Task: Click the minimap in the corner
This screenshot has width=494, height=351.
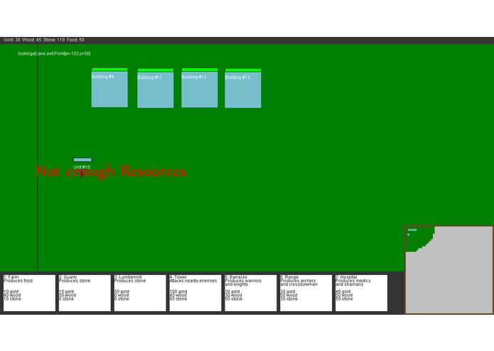Action: click(x=449, y=270)
